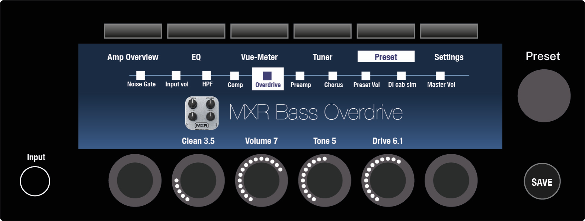
Task: Open the Amp Overview tab
Action: click(133, 57)
